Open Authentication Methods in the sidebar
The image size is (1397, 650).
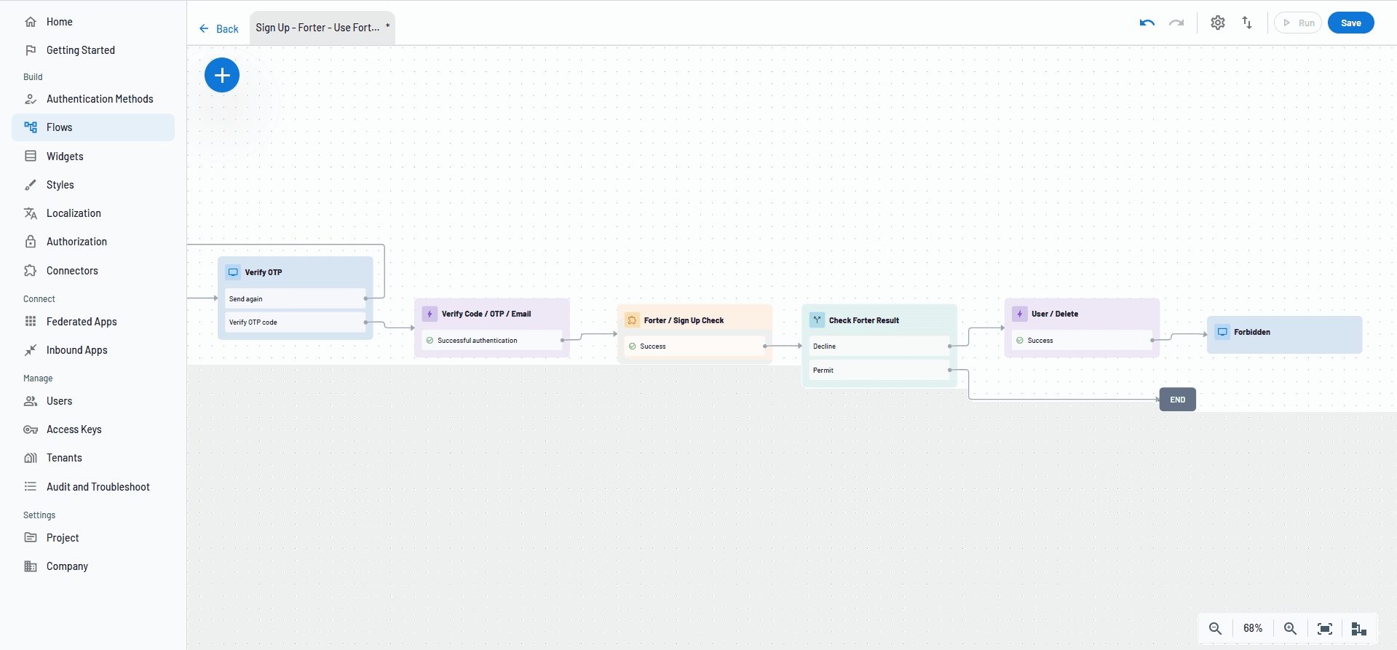pos(100,99)
